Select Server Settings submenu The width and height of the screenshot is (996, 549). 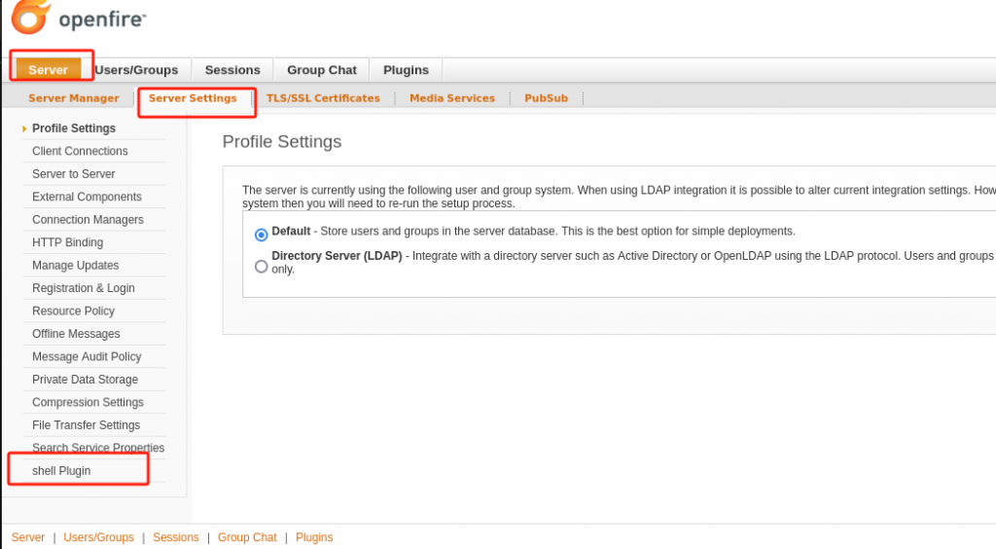tap(193, 98)
